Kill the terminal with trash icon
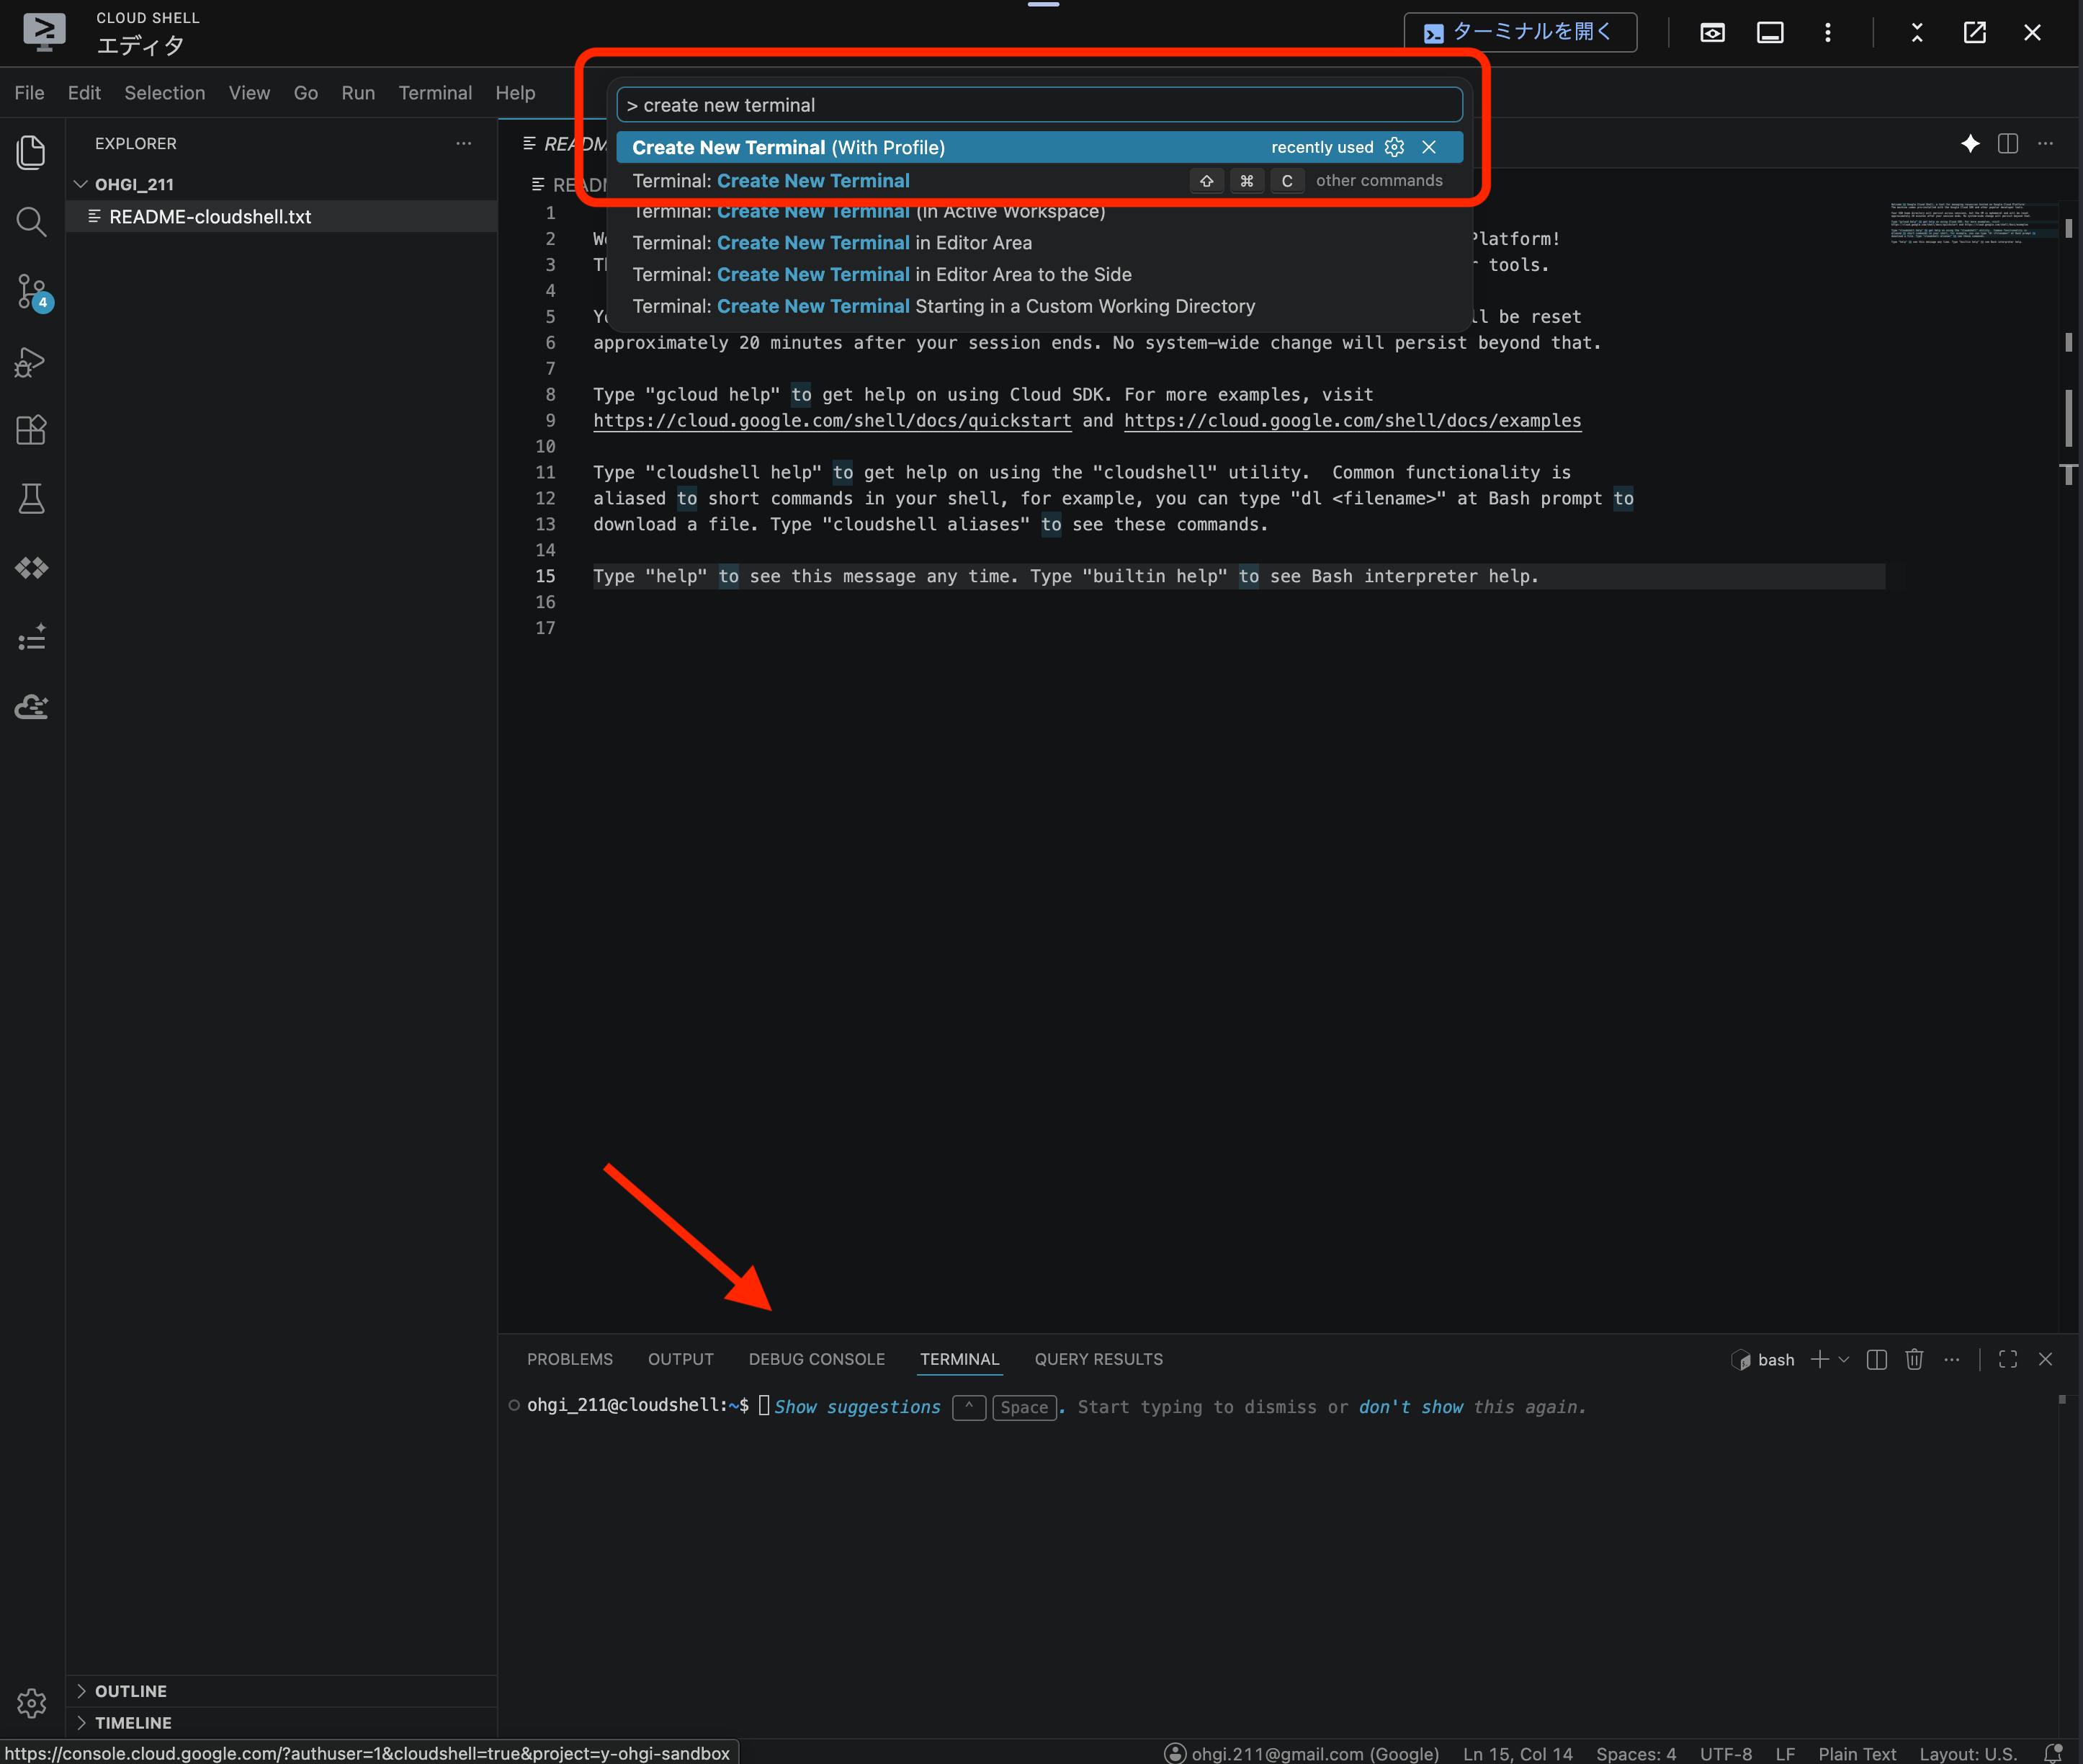The height and width of the screenshot is (1764, 2083). click(x=1914, y=1359)
